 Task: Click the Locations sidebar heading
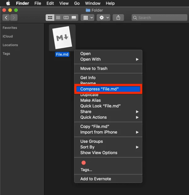(10, 45)
